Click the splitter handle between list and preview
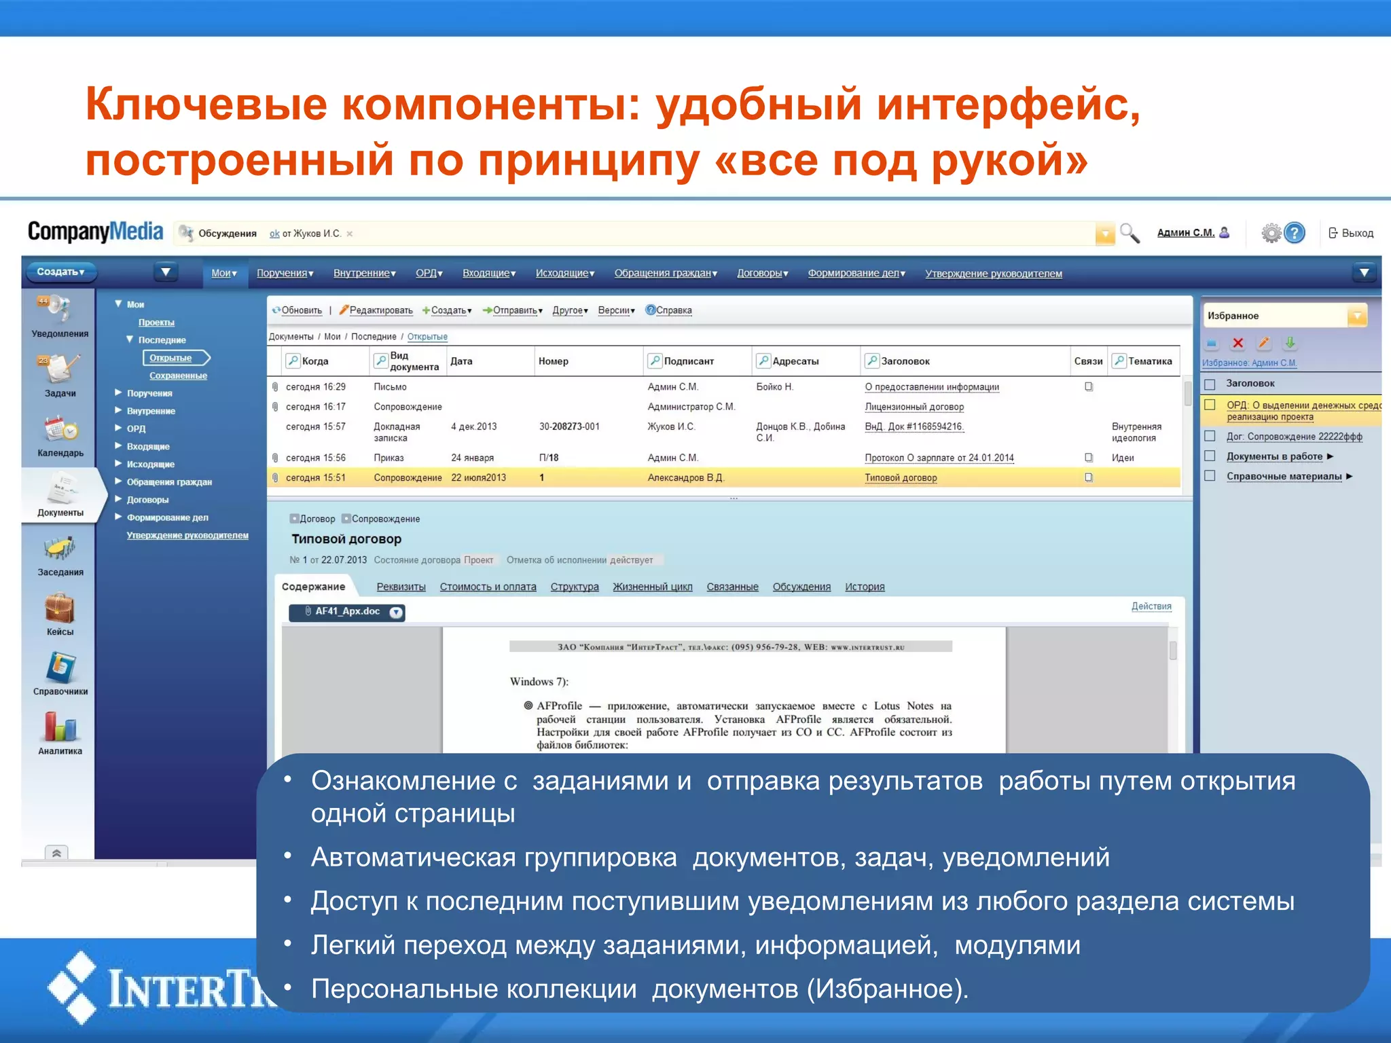This screenshot has height=1043, width=1391. [x=734, y=498]
